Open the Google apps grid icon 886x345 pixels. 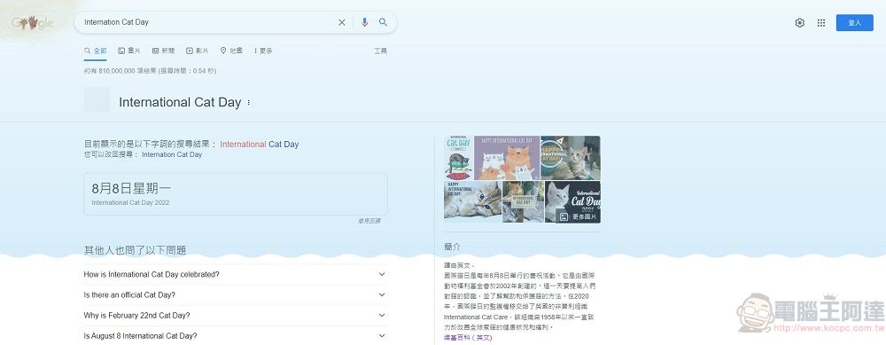click(821, 23)
